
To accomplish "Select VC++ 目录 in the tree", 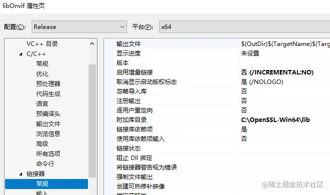I will (x=42, y=44).
